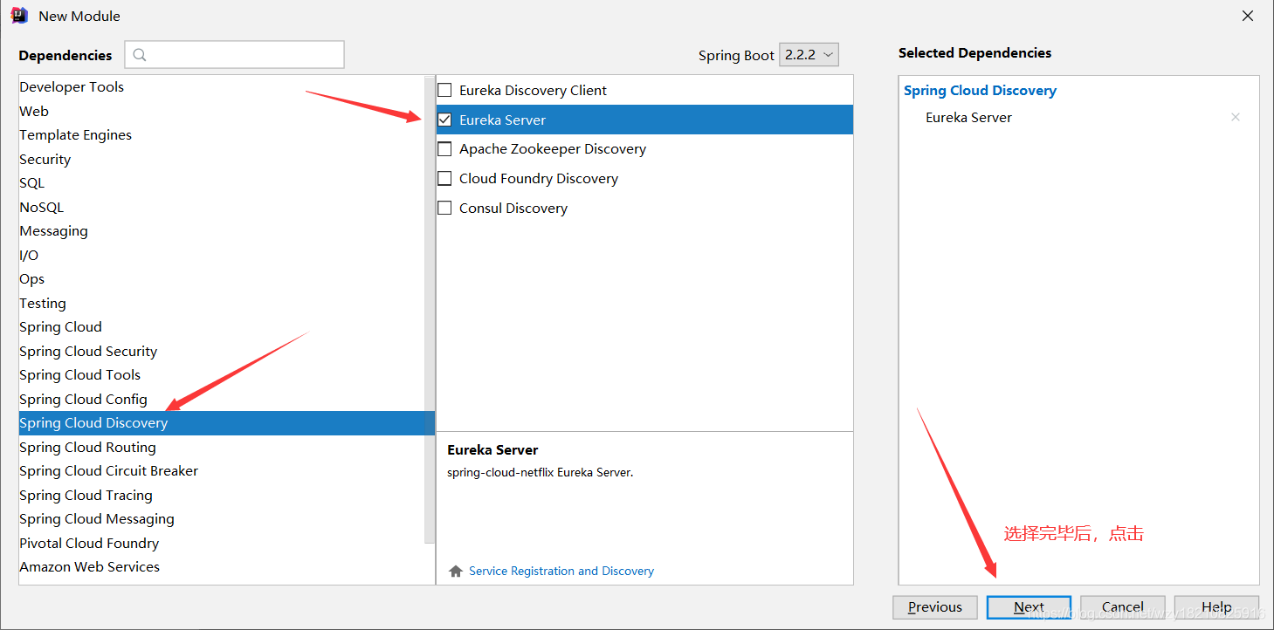Close the New Module dialog
Viewport: 1274px width, 630px height.
pyautogui.click(x=1249, y=16)
